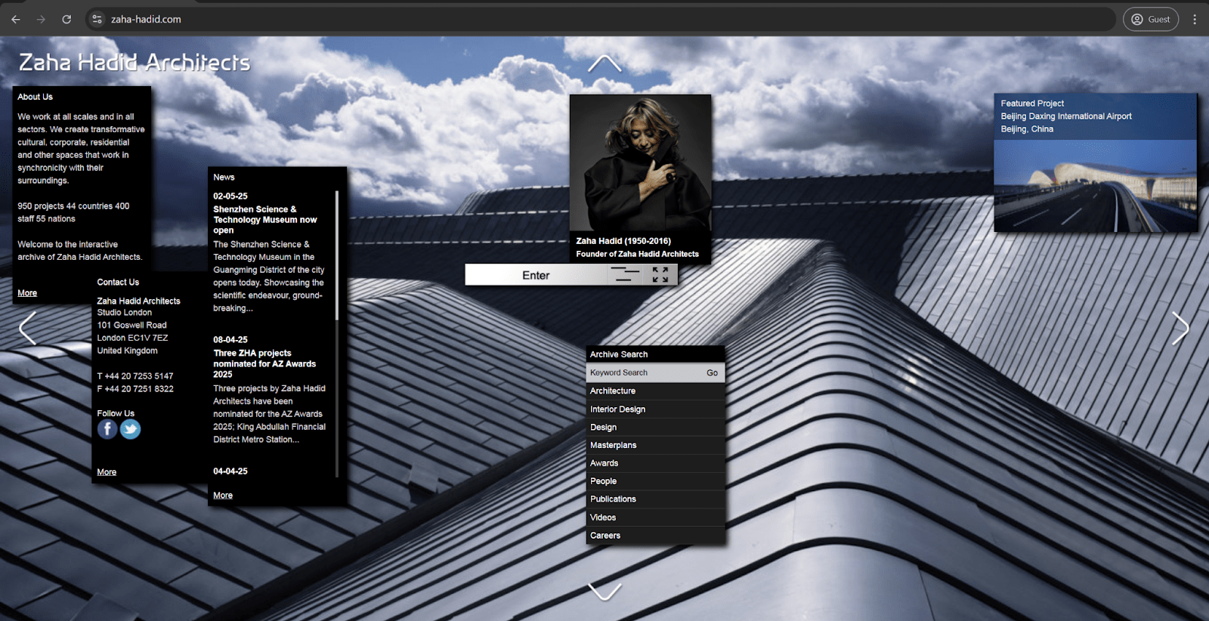The image size is (1209, 621).
Task: Click the Zaha Hadid Architects logo title
Action: [135, 62]
